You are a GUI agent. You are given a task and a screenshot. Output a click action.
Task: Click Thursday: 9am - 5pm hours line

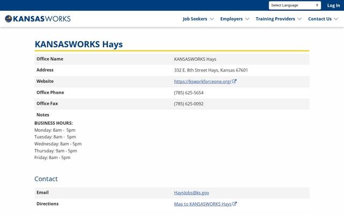(x=56, y=150)
